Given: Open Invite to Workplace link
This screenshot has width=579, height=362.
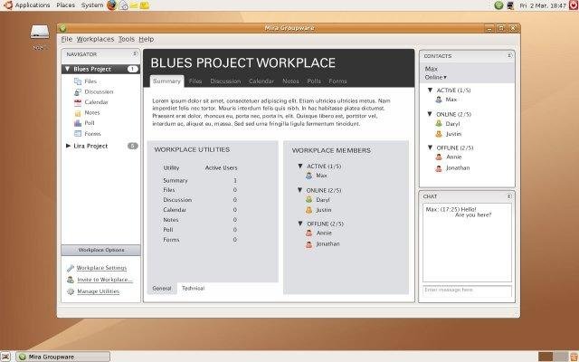Looking at the screenshot, I should (105, 280).
